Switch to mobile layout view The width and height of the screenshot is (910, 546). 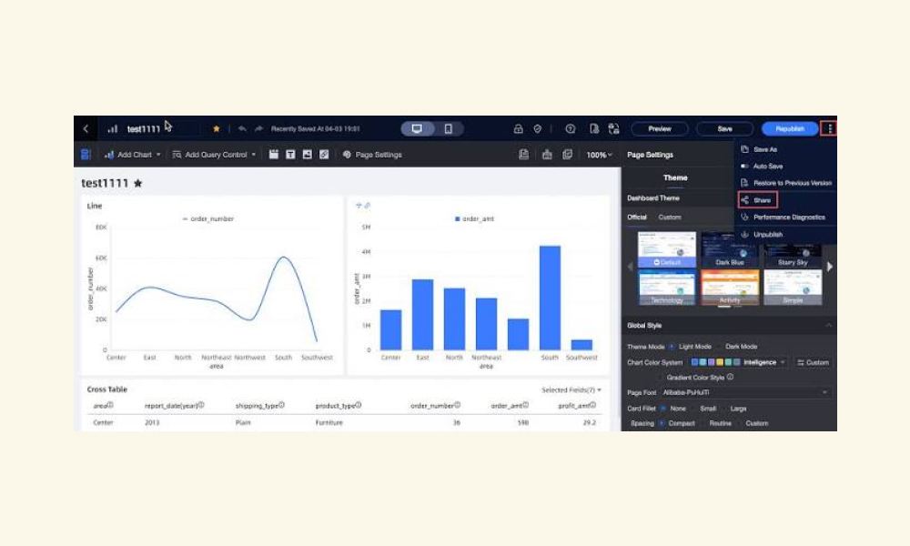[448, 129]
